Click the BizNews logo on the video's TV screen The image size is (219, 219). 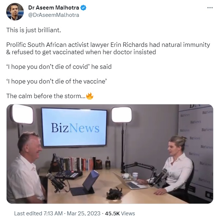click(75, 128)
